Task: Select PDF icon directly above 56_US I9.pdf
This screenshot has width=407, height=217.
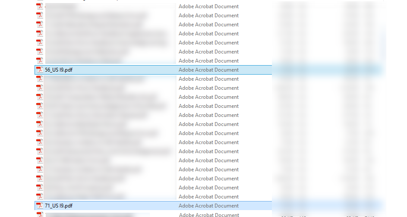Action: 39,60
